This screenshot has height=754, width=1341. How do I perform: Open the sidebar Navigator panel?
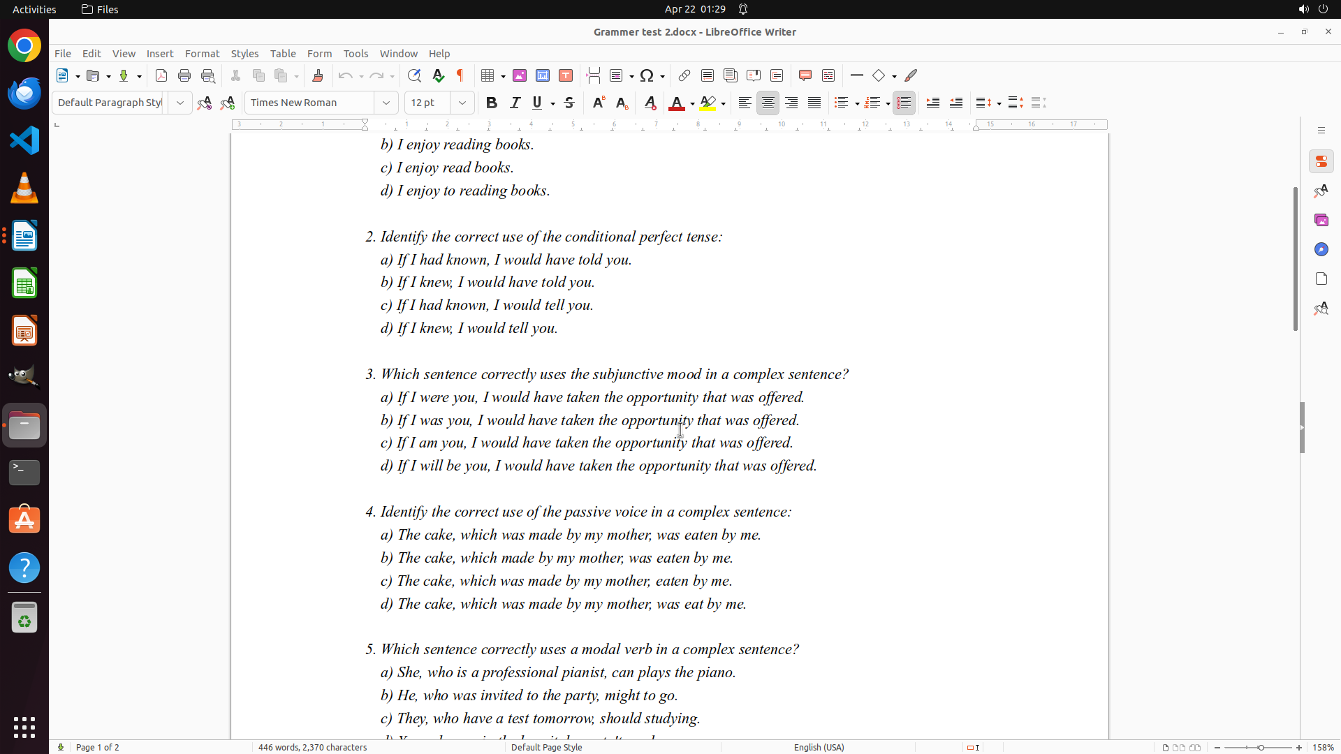point(1321,249)
